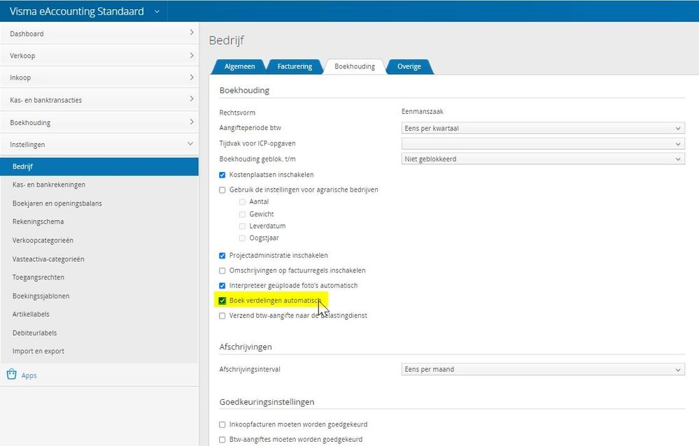
Task: Open Verkoopcategorieën settings page
Action: coord(43,240)
